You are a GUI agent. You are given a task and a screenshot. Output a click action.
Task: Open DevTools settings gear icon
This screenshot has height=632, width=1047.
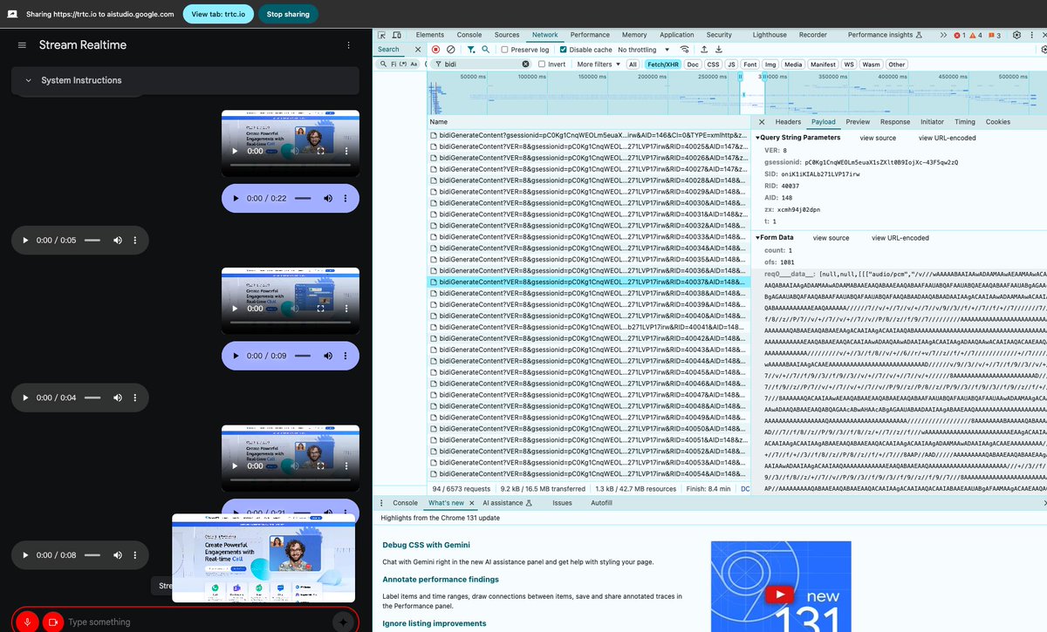point(1017,35)
